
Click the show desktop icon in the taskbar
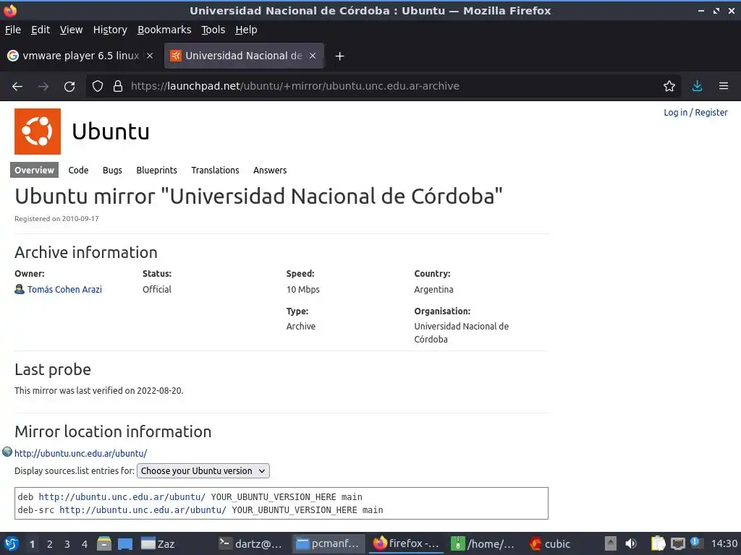pyautogui.click(x=125, y=543)
